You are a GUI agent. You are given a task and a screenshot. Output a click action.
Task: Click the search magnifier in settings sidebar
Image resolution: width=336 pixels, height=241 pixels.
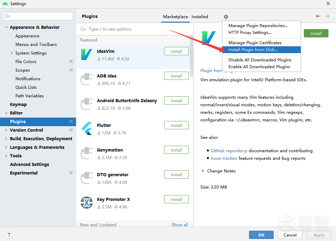point(7,16)
